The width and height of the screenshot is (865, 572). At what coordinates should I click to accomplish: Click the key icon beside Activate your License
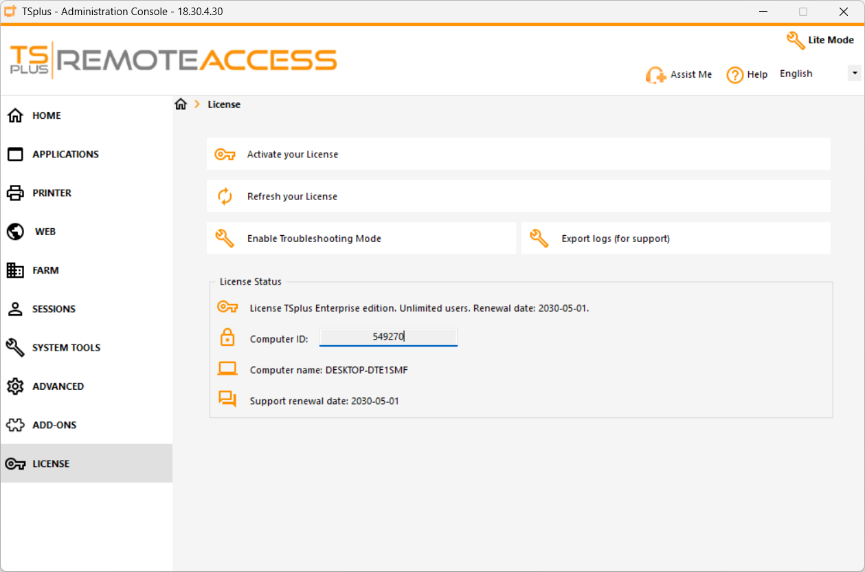(225, 155)
